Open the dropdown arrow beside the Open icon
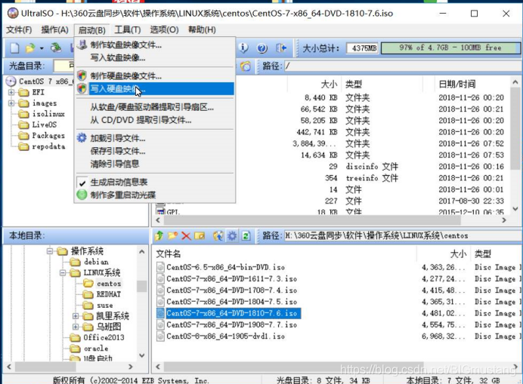The width and height of the screenshot is (523, 384). click(x=42, y=48)
